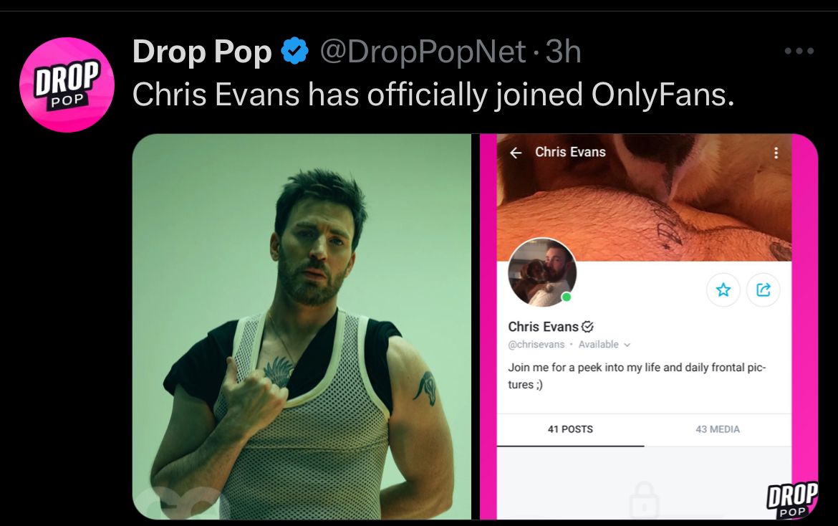Click the Chris Evans title in the header

[569, 152]
